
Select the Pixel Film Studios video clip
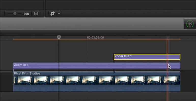97,81
